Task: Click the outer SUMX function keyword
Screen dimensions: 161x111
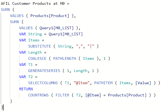Action: [x=5, y=10]
